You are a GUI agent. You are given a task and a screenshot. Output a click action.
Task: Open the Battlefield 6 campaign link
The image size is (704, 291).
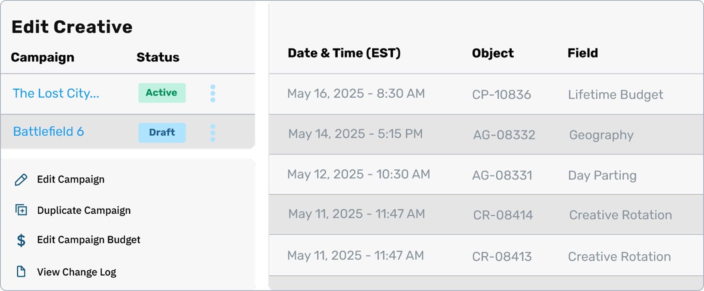coord(48,132)
